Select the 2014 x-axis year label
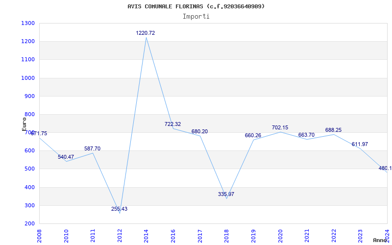 [146, 236]
